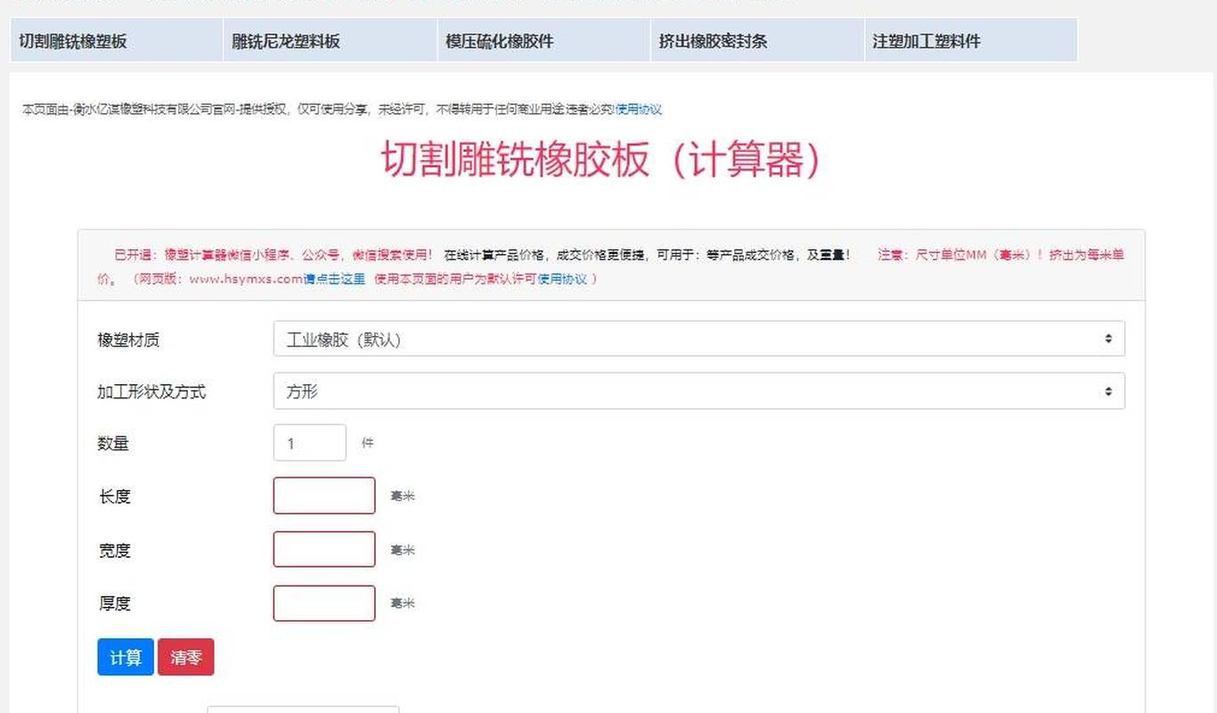Open 使用协议 link inside the red notice box
Viewport: 1217px width, 713px height.
point(563,278)
